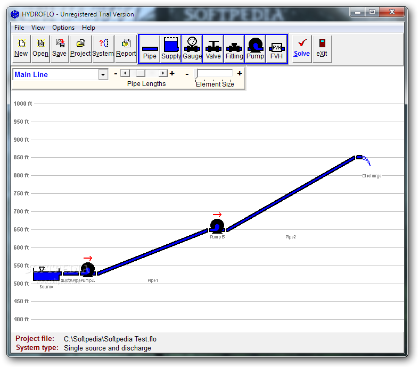419x368 pixels.
Task: Select PumpA in the diagram
Action: pos(88,270)
